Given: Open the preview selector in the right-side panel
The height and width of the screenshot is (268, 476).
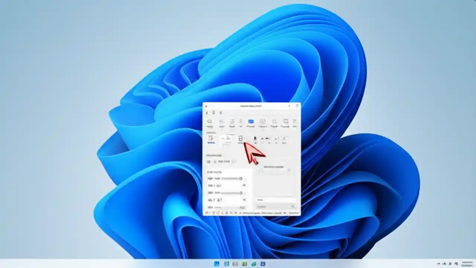Looking at the screenshot, I should pos(289,170).
